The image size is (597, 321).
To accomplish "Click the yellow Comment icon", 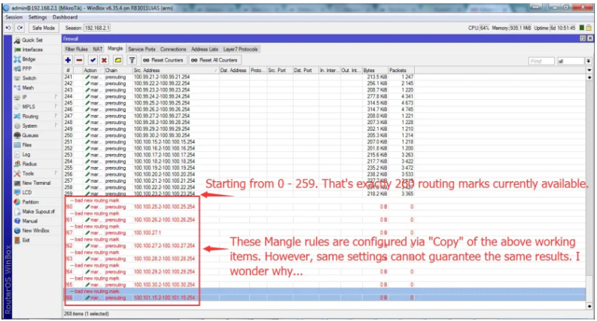I will [117, 60].
